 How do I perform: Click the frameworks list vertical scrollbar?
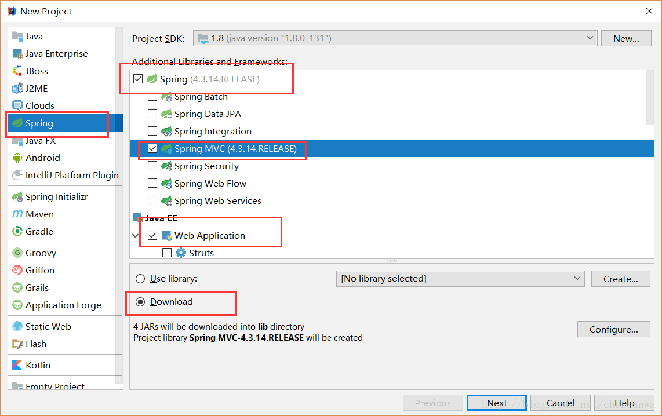(x=650, y=97)
